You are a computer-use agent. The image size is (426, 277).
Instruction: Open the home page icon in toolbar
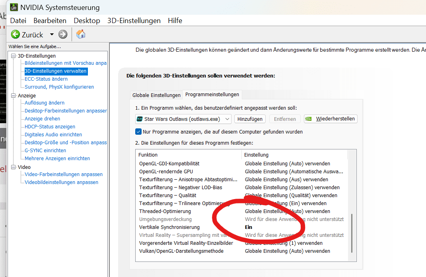point(81,34)
